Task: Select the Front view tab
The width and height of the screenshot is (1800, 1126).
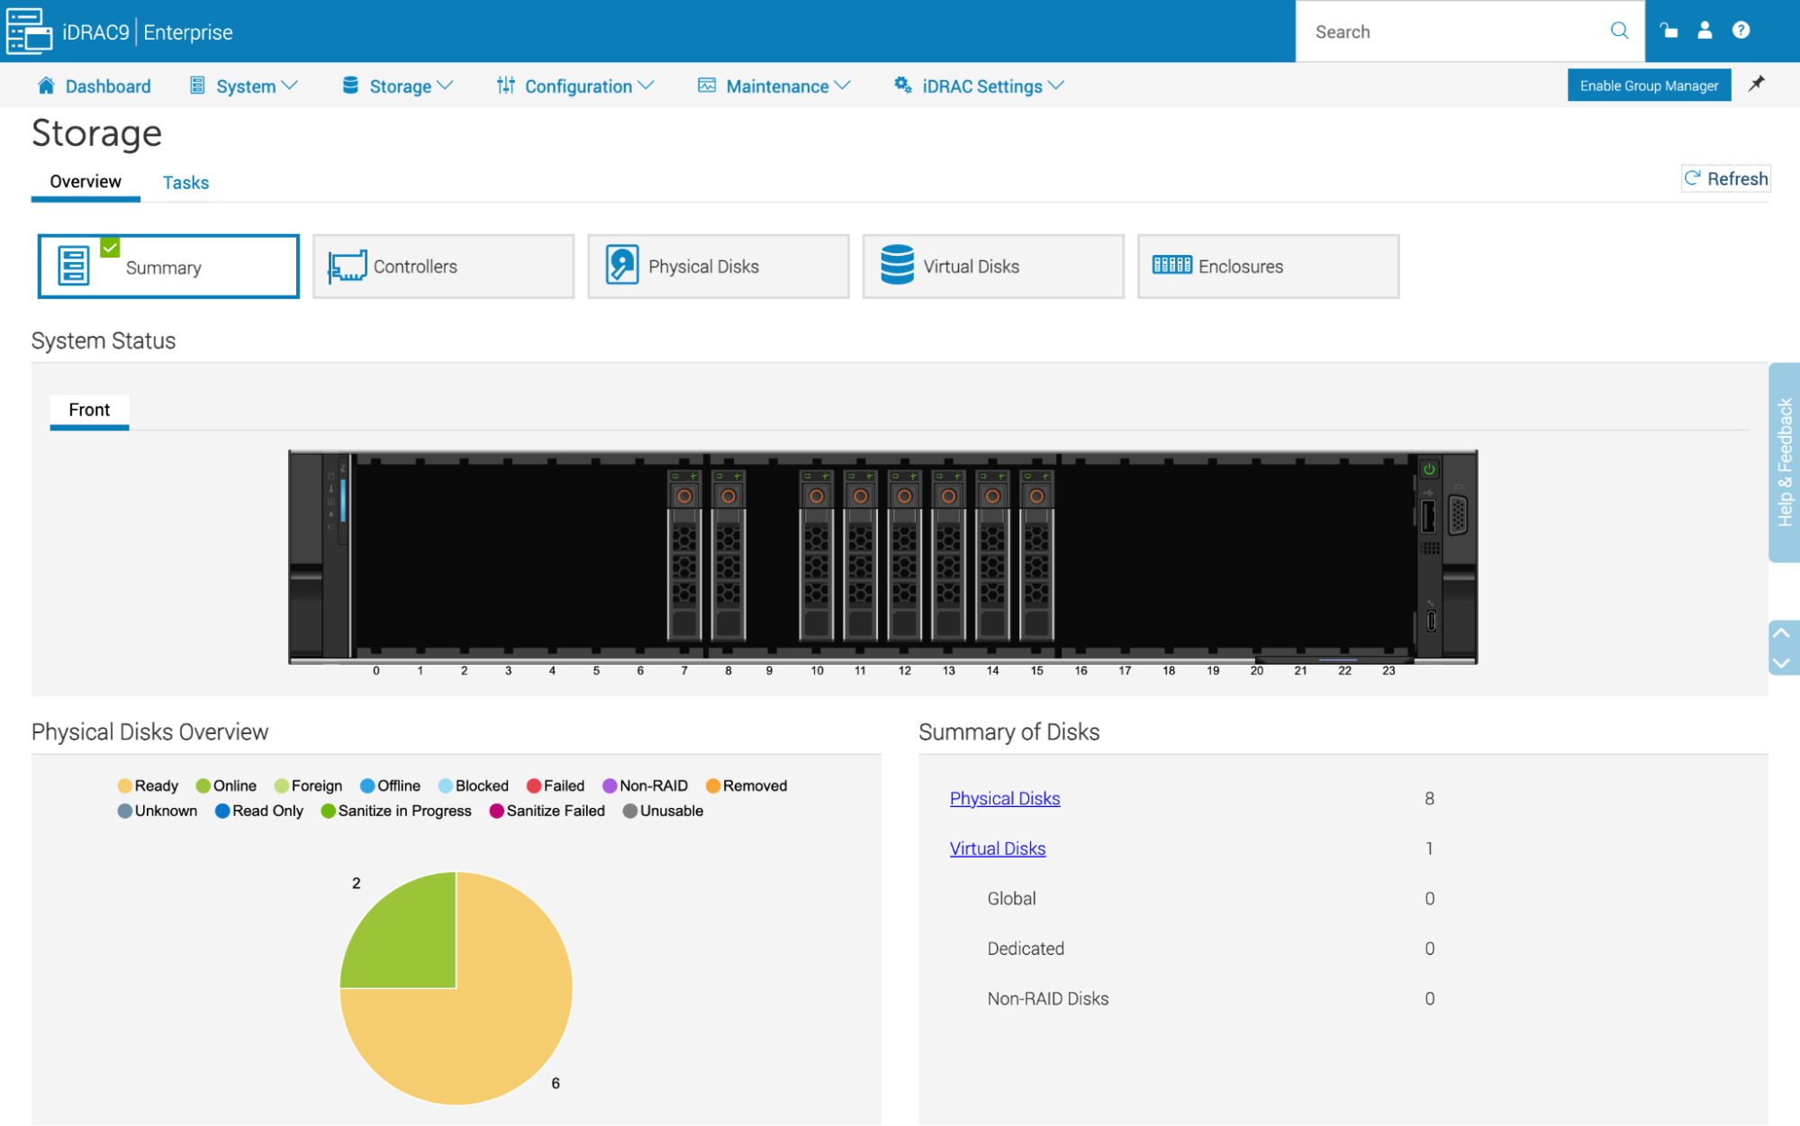Action: (89, 410)
